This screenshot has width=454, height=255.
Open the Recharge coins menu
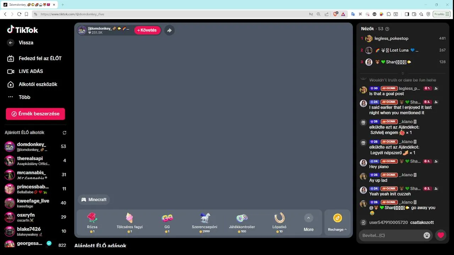tap(337, 222)
